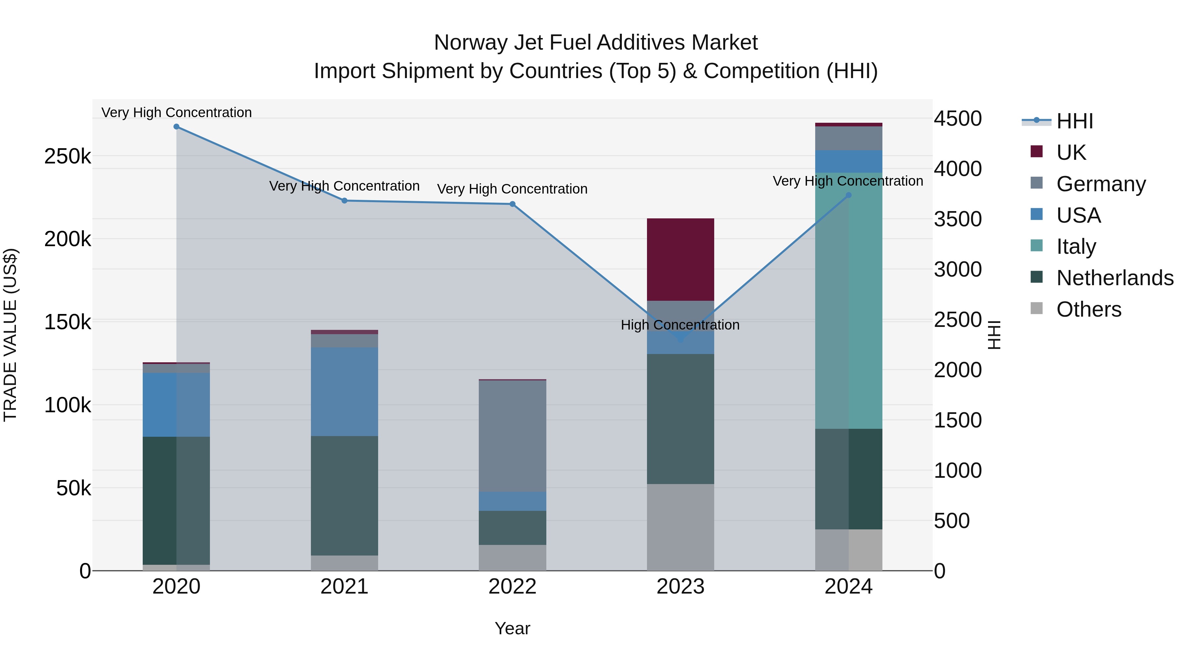Click the 2024 x-axis label
The image size is (1192, 670).
[849, 587]
